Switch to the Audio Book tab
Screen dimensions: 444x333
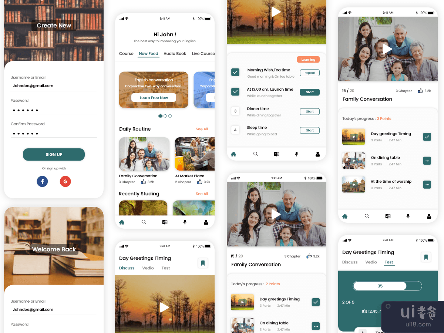click(x=175, y=54)
